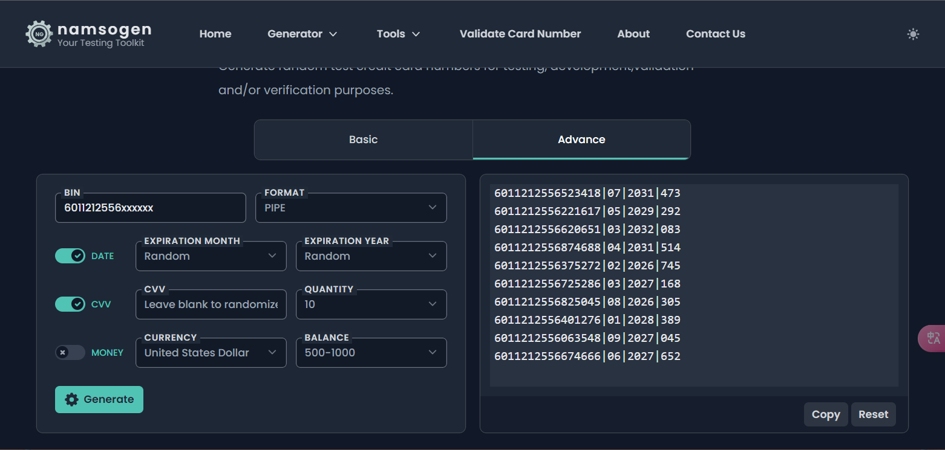Open the Expiration Year dropdown
This screenshot has width=945, height=450.
(x=371, y=256)
